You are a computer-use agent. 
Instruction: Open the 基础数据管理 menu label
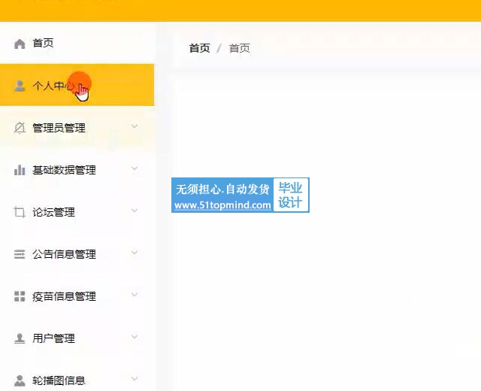click(x=64, y=170)
